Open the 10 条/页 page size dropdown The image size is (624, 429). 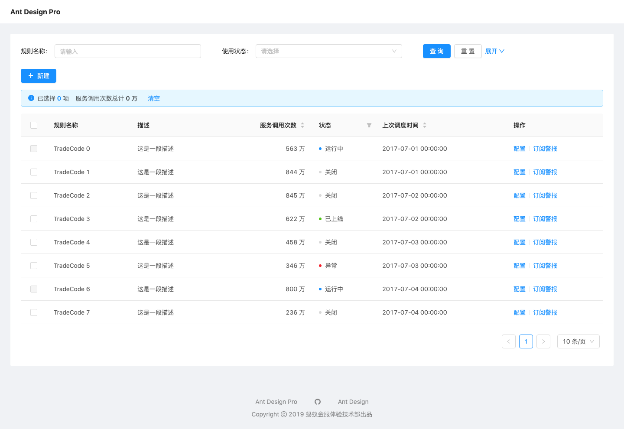click(578, 341)
